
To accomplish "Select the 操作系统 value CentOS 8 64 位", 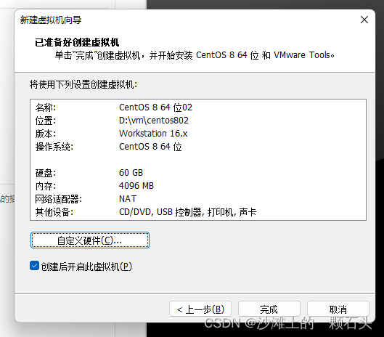I will pyautogui.click(x=150, y=147).
